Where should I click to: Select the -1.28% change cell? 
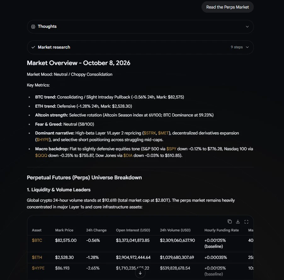(92, 258)
